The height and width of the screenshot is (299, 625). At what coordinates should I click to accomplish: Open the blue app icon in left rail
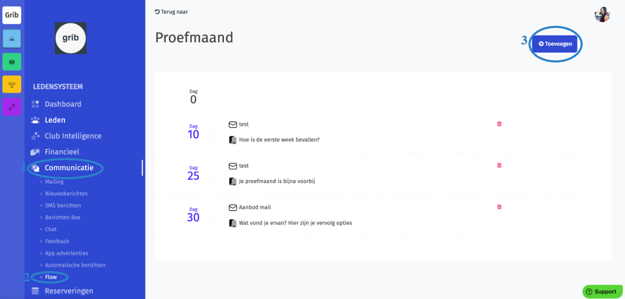tap(12, 39)
